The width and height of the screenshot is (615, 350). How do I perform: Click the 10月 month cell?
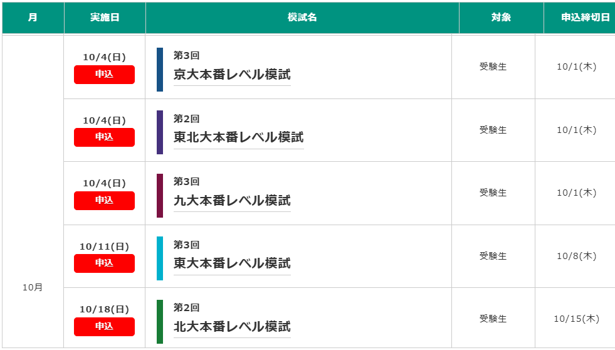(33, 288)
